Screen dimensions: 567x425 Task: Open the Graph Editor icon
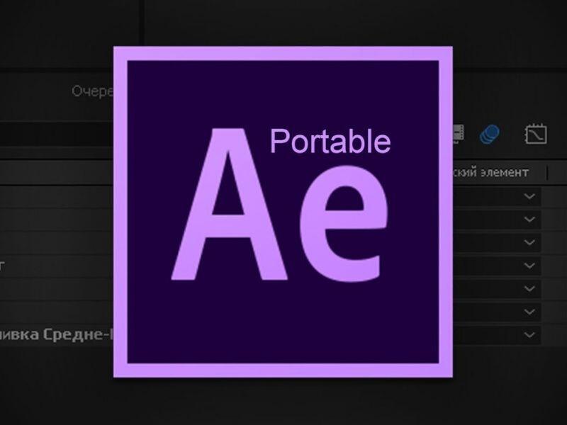pos(536,134)
